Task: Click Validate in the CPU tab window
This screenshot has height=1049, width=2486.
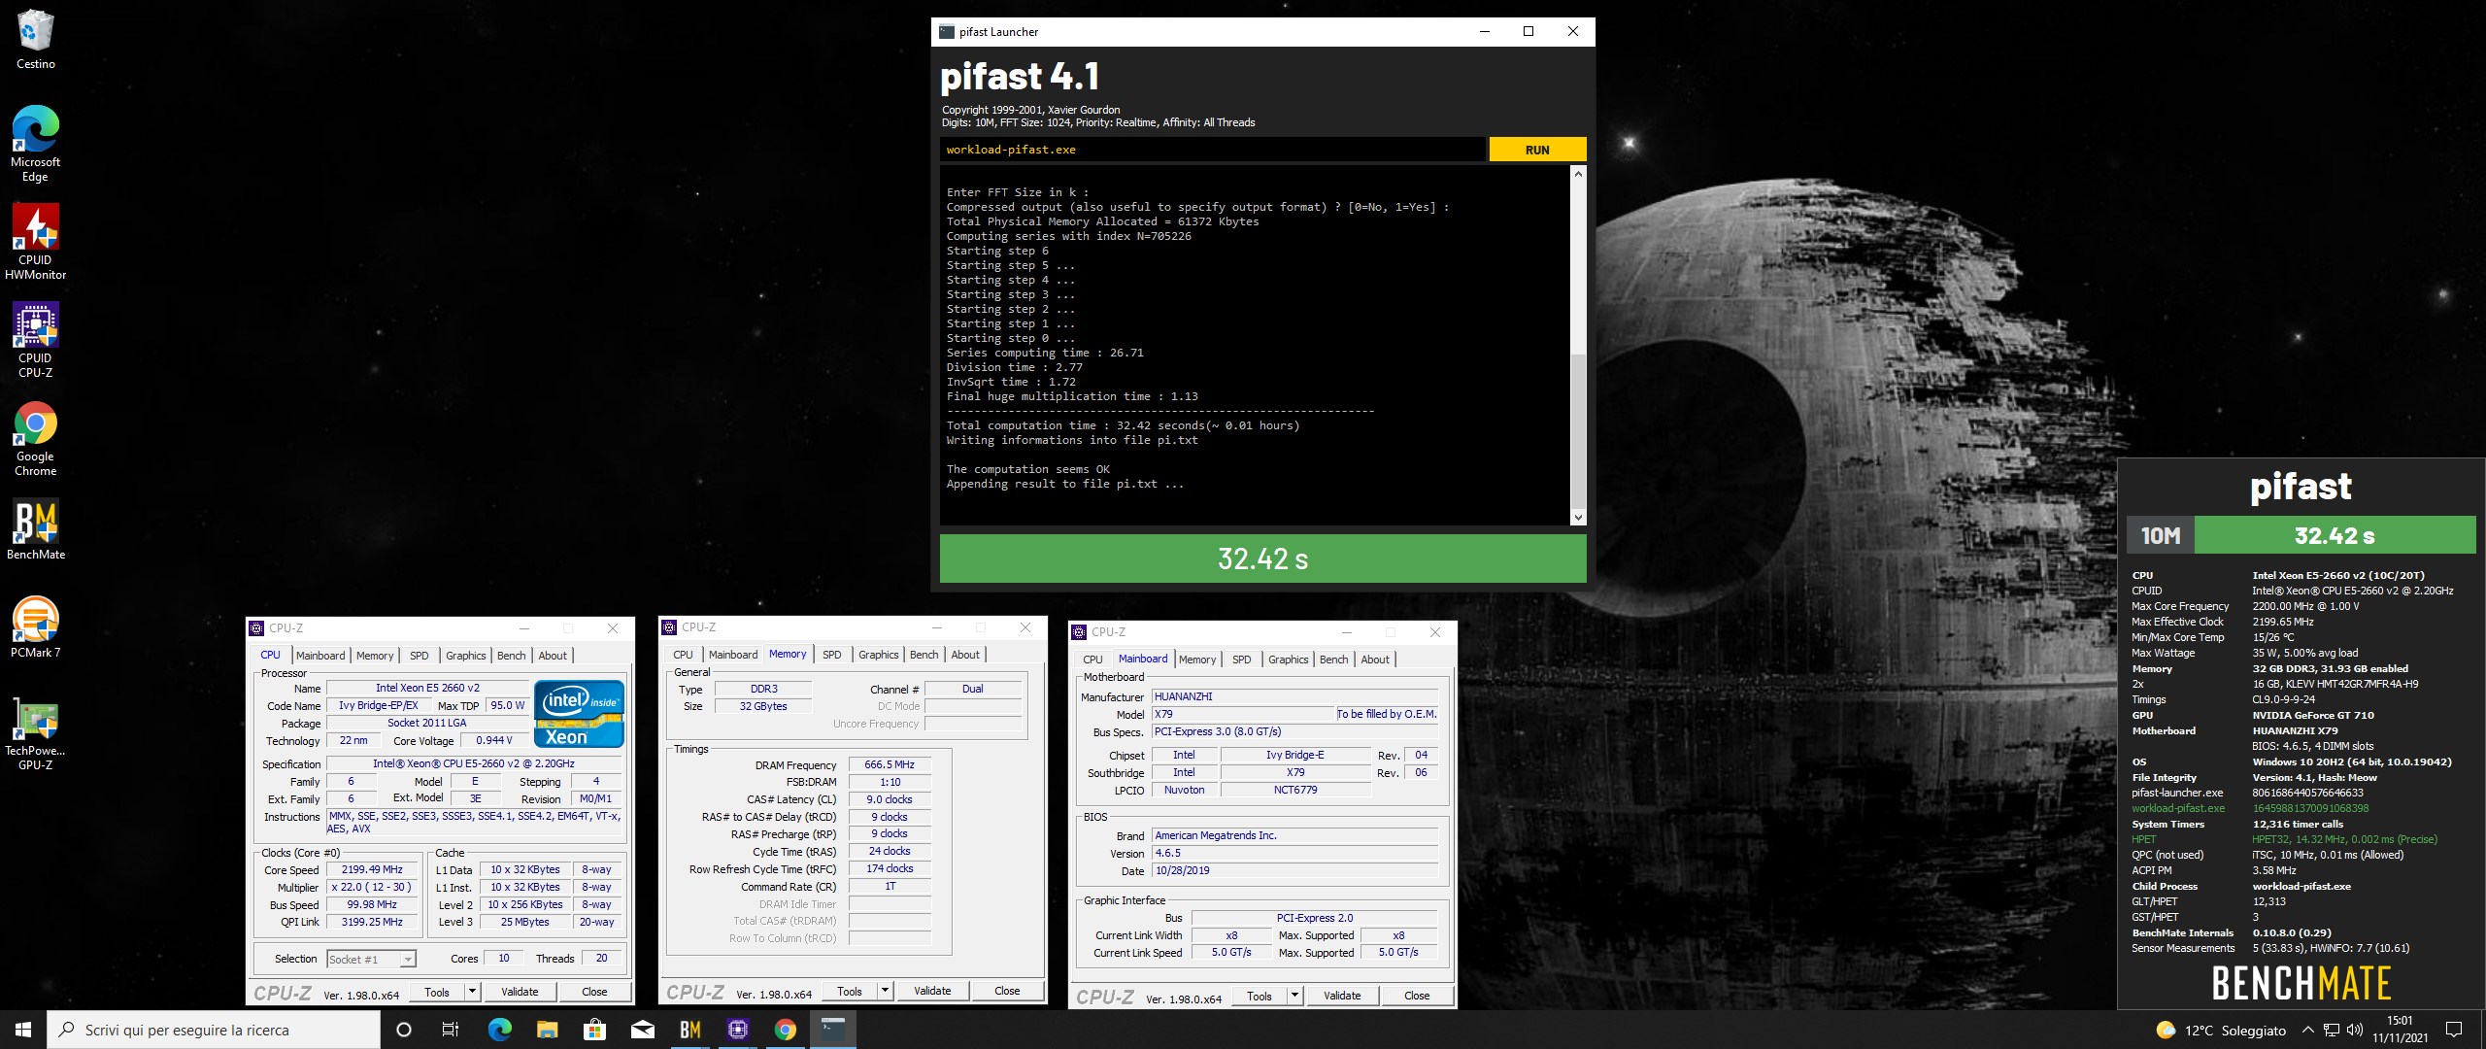Action: pos(520,992)
